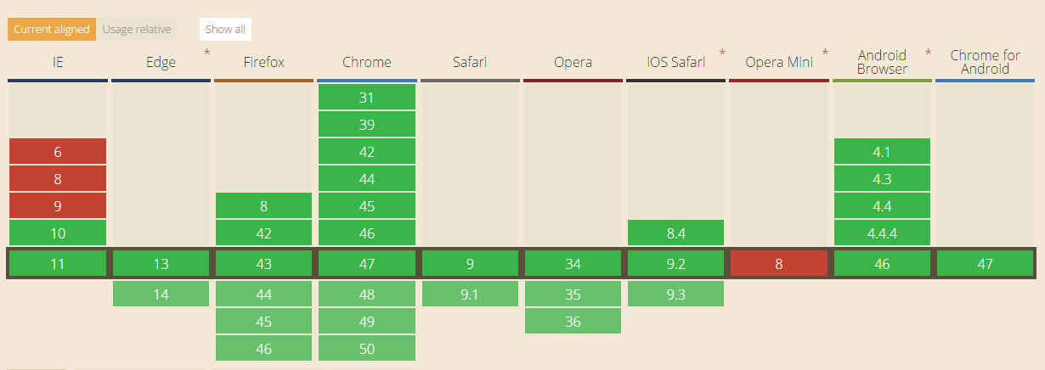1045x370 pixels.
Task: Click the asterisk by Android Browser header
Action: 928,54
